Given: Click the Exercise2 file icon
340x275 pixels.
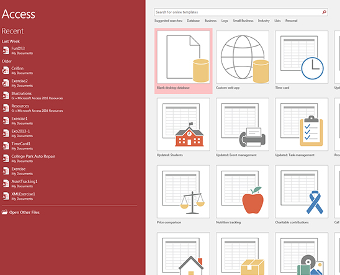Looking at the screenshot, I should click(x=6, y=83).
